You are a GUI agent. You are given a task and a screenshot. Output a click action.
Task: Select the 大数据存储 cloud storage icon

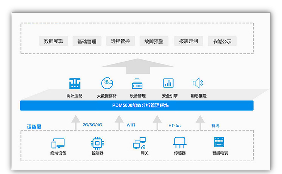point(107,83)
